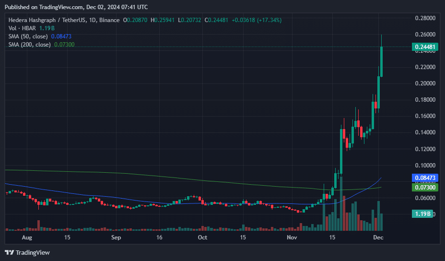Click the TradingView logo at bottom left
This screenshot has height=261, width=445.
tap(27, 252)
